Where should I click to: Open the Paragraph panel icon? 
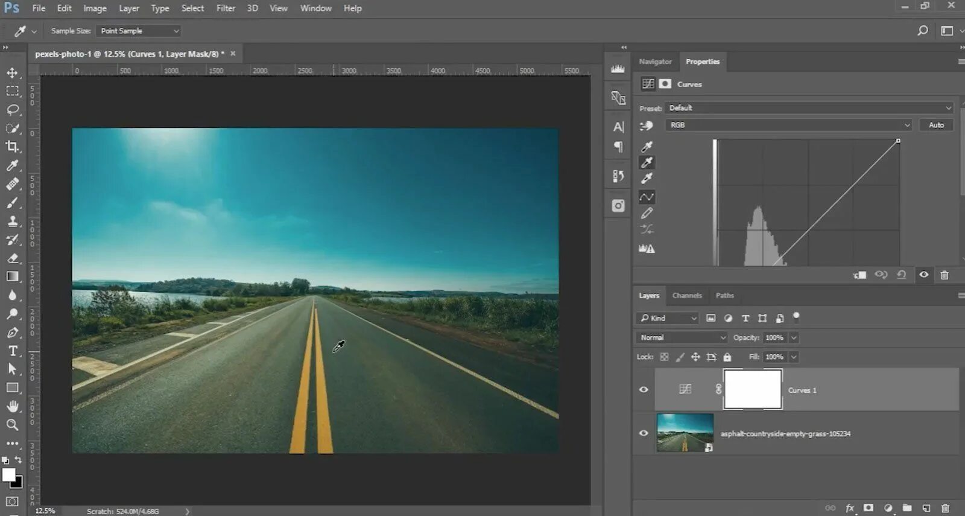point(618,147)
